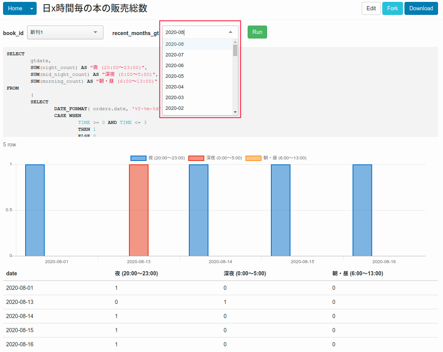Image resolution: width=443 pixels, height=352 pixels.
Task: Click the SQL query code block
Action: pos(221,92)
